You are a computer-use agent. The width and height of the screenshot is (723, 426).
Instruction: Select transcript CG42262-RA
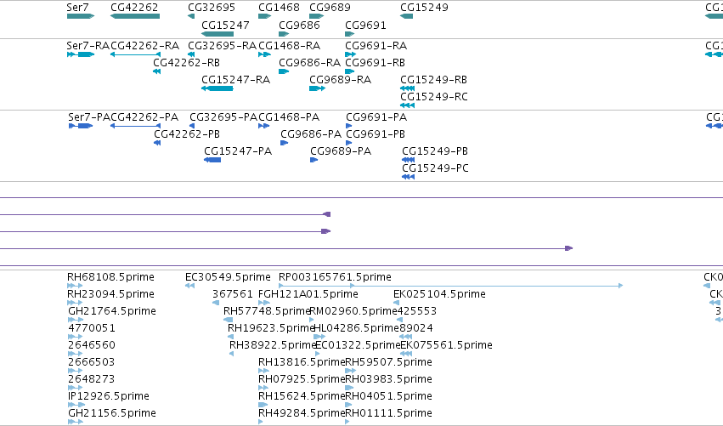[144, 46]
